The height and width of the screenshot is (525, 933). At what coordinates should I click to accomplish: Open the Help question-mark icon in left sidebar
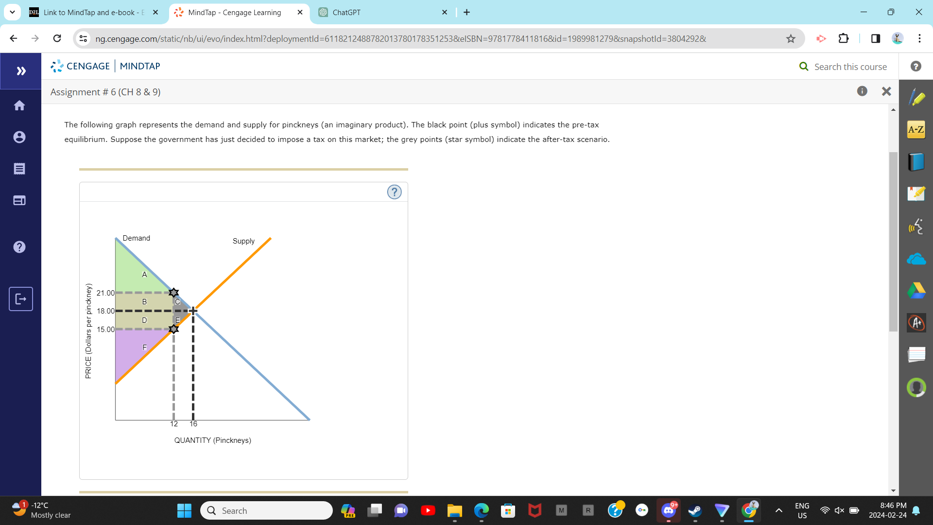[19, 246]
